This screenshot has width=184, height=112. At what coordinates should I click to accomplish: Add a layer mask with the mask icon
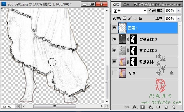pos(142,107)
